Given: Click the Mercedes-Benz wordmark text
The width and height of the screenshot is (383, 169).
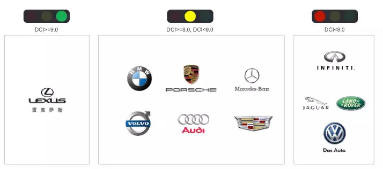Looking at the screenshot, I should click(252, 89).
